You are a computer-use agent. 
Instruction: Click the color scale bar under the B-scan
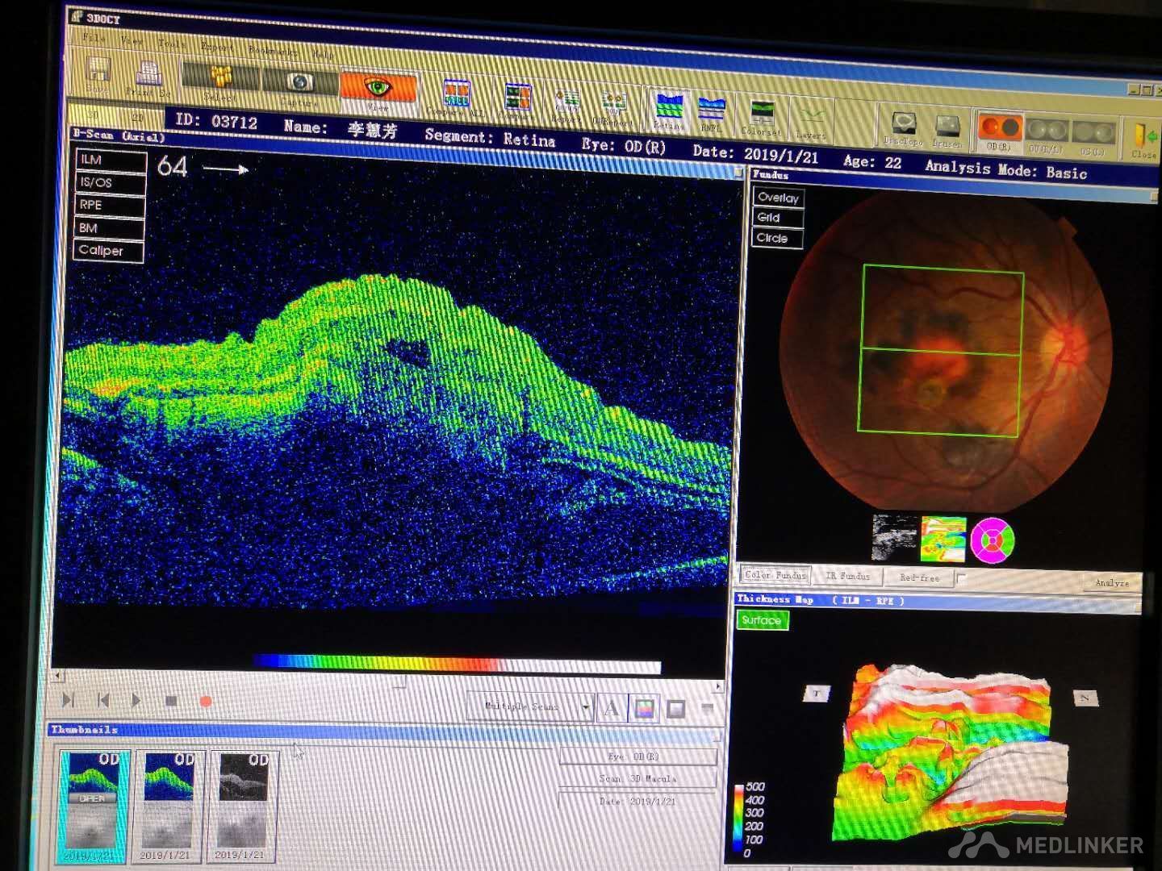click(x=457, y=664)
